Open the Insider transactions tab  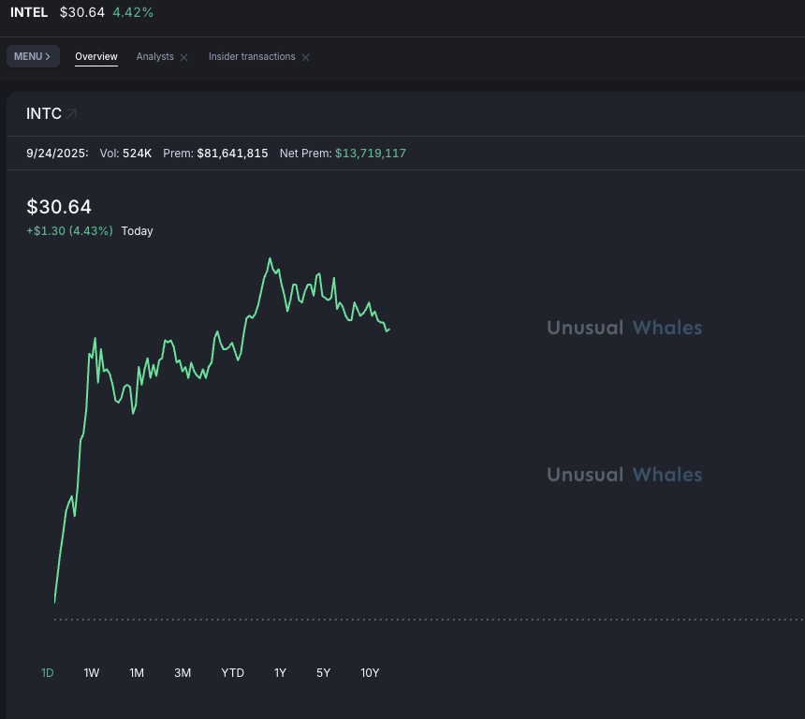(x=252, y=57)
